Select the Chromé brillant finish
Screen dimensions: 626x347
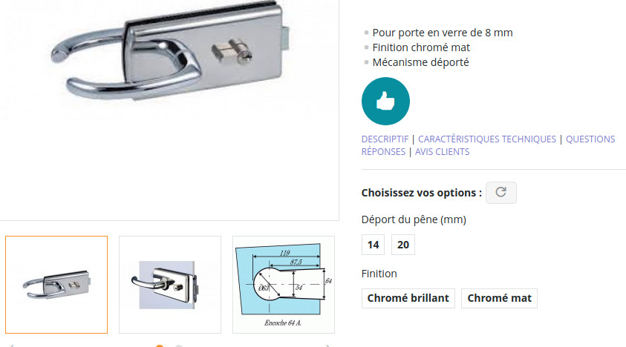tap(408, 298)
